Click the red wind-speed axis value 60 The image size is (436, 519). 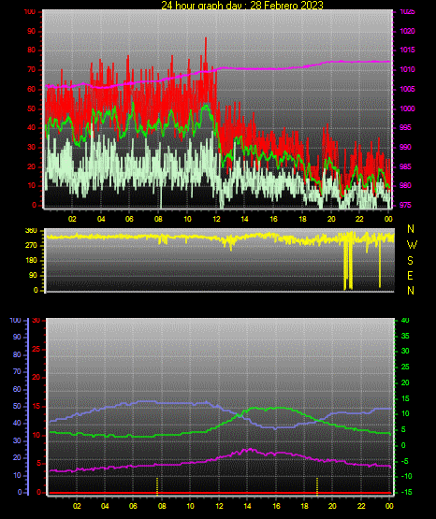(31, 90)
